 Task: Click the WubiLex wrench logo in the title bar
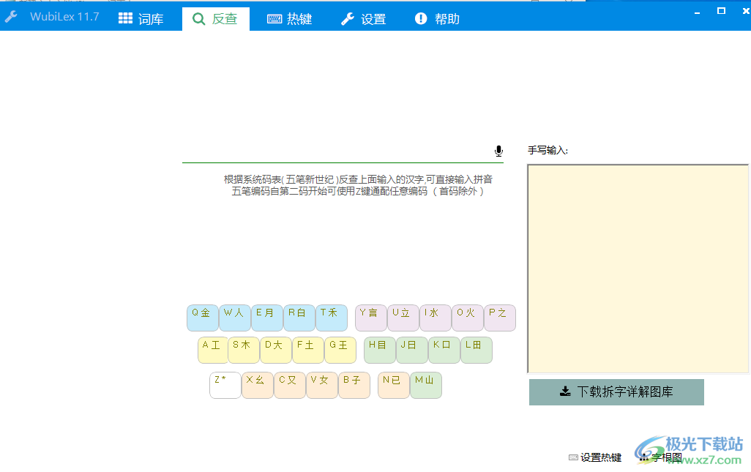point(10,15)
